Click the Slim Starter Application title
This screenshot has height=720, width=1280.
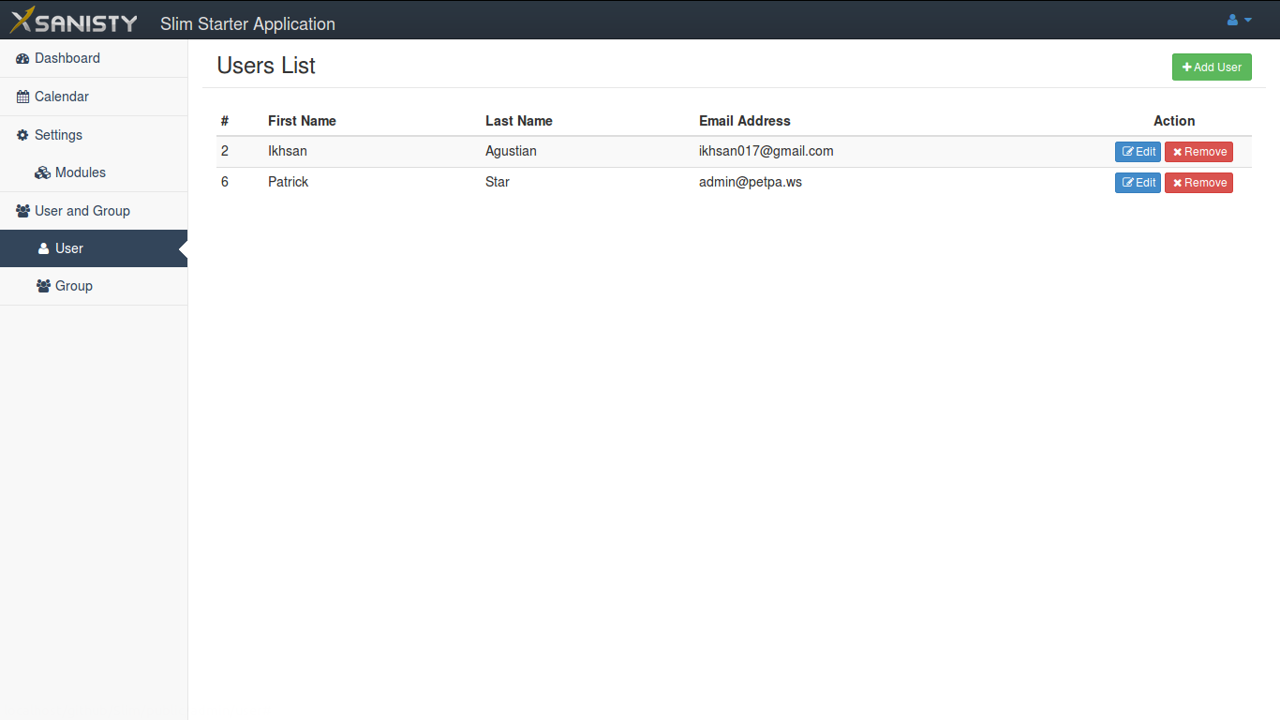247,23
